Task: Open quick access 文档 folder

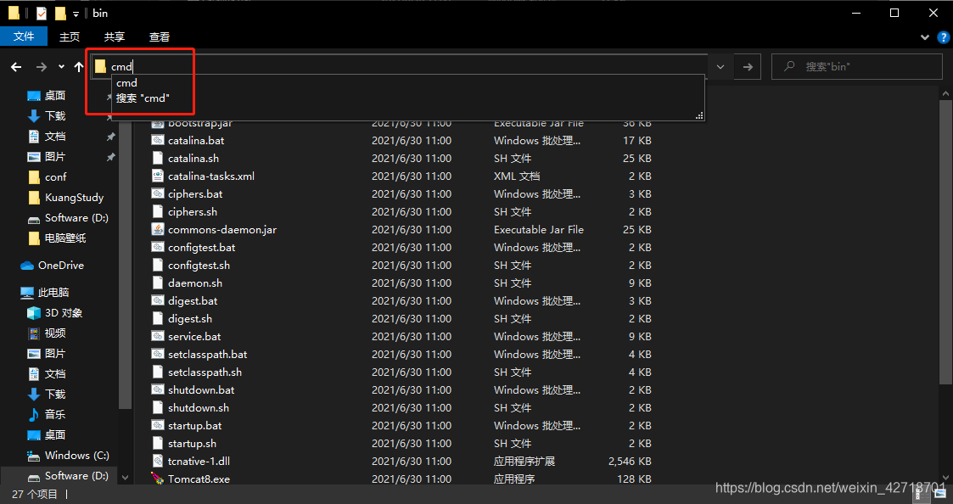Action: click(46, 137)
